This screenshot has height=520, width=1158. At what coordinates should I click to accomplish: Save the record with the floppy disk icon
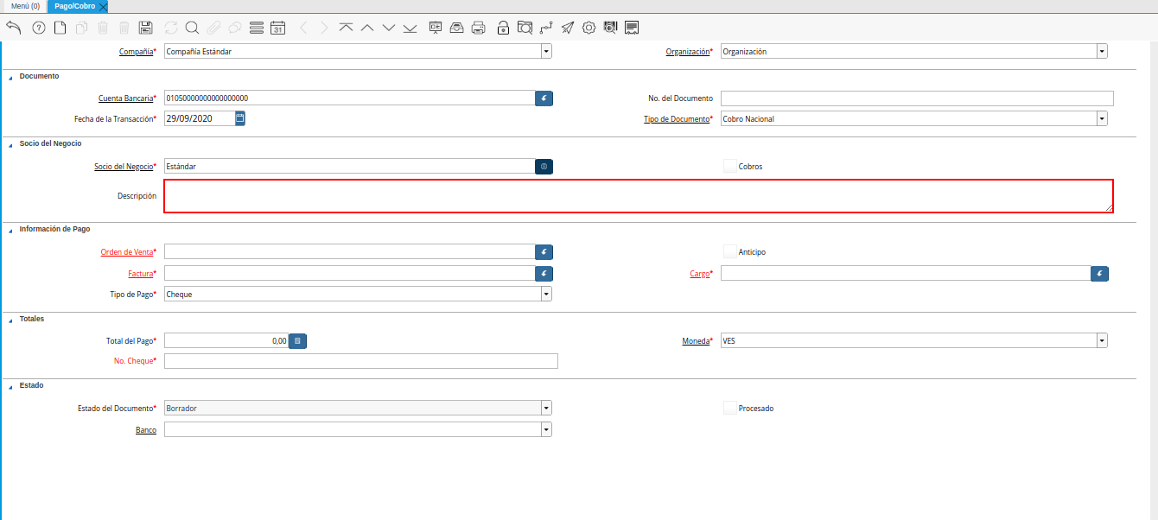(x=146, y=28)
